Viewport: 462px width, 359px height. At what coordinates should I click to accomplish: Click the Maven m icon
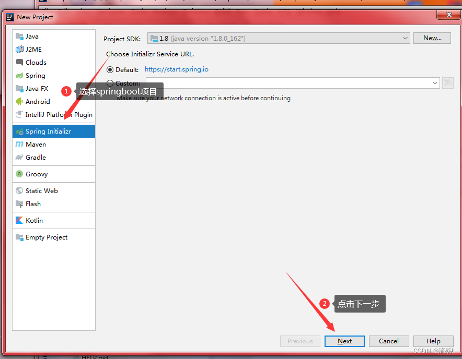click(19, 144)
